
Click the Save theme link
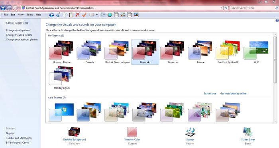(210, 94)
